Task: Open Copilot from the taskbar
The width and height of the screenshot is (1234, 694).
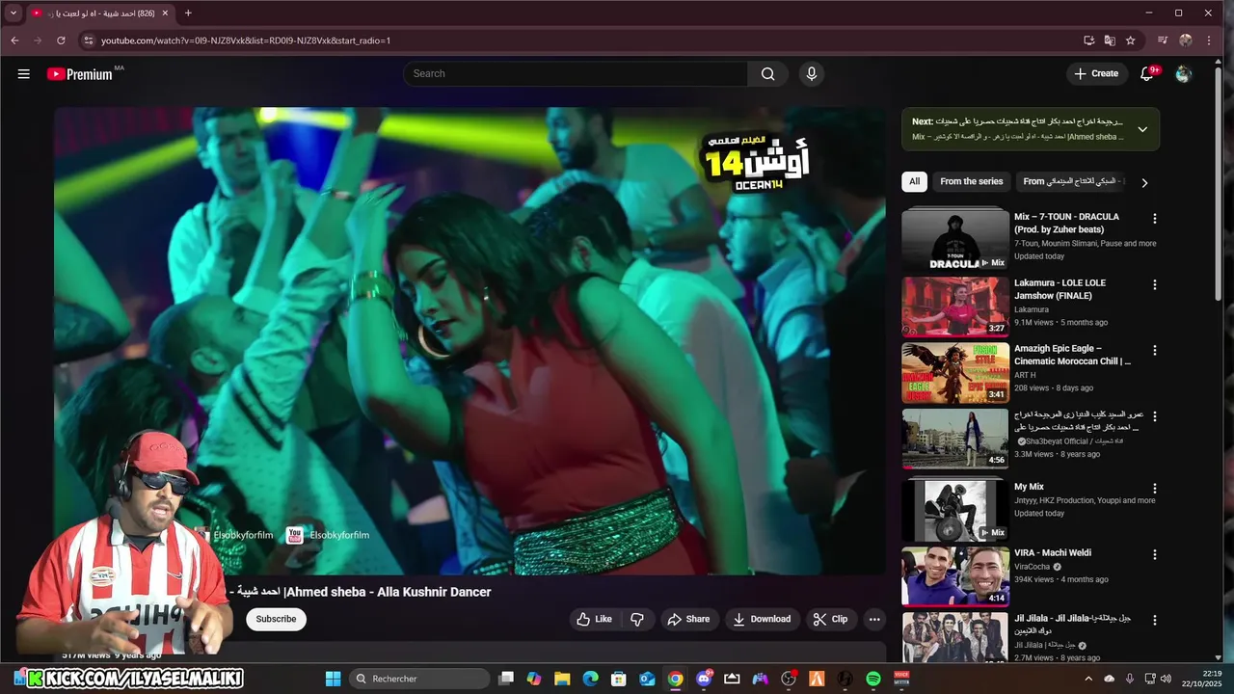Action: tap(534, 679)
